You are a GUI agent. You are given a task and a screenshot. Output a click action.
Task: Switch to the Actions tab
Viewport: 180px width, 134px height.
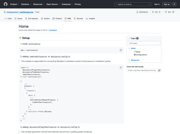pos(45,19)
